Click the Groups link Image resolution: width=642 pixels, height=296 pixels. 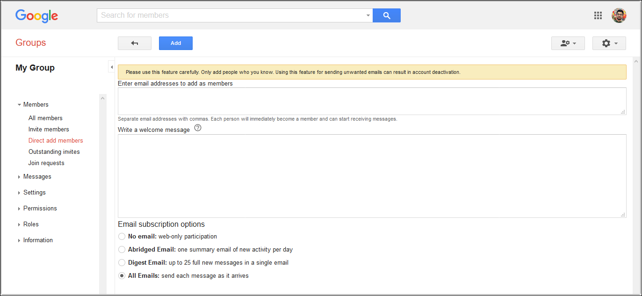pyautogui.click(x=30, y=43)
